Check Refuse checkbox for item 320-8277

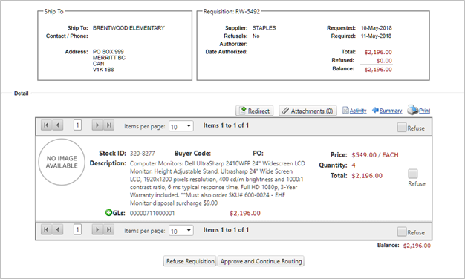[x=413, y=174]
